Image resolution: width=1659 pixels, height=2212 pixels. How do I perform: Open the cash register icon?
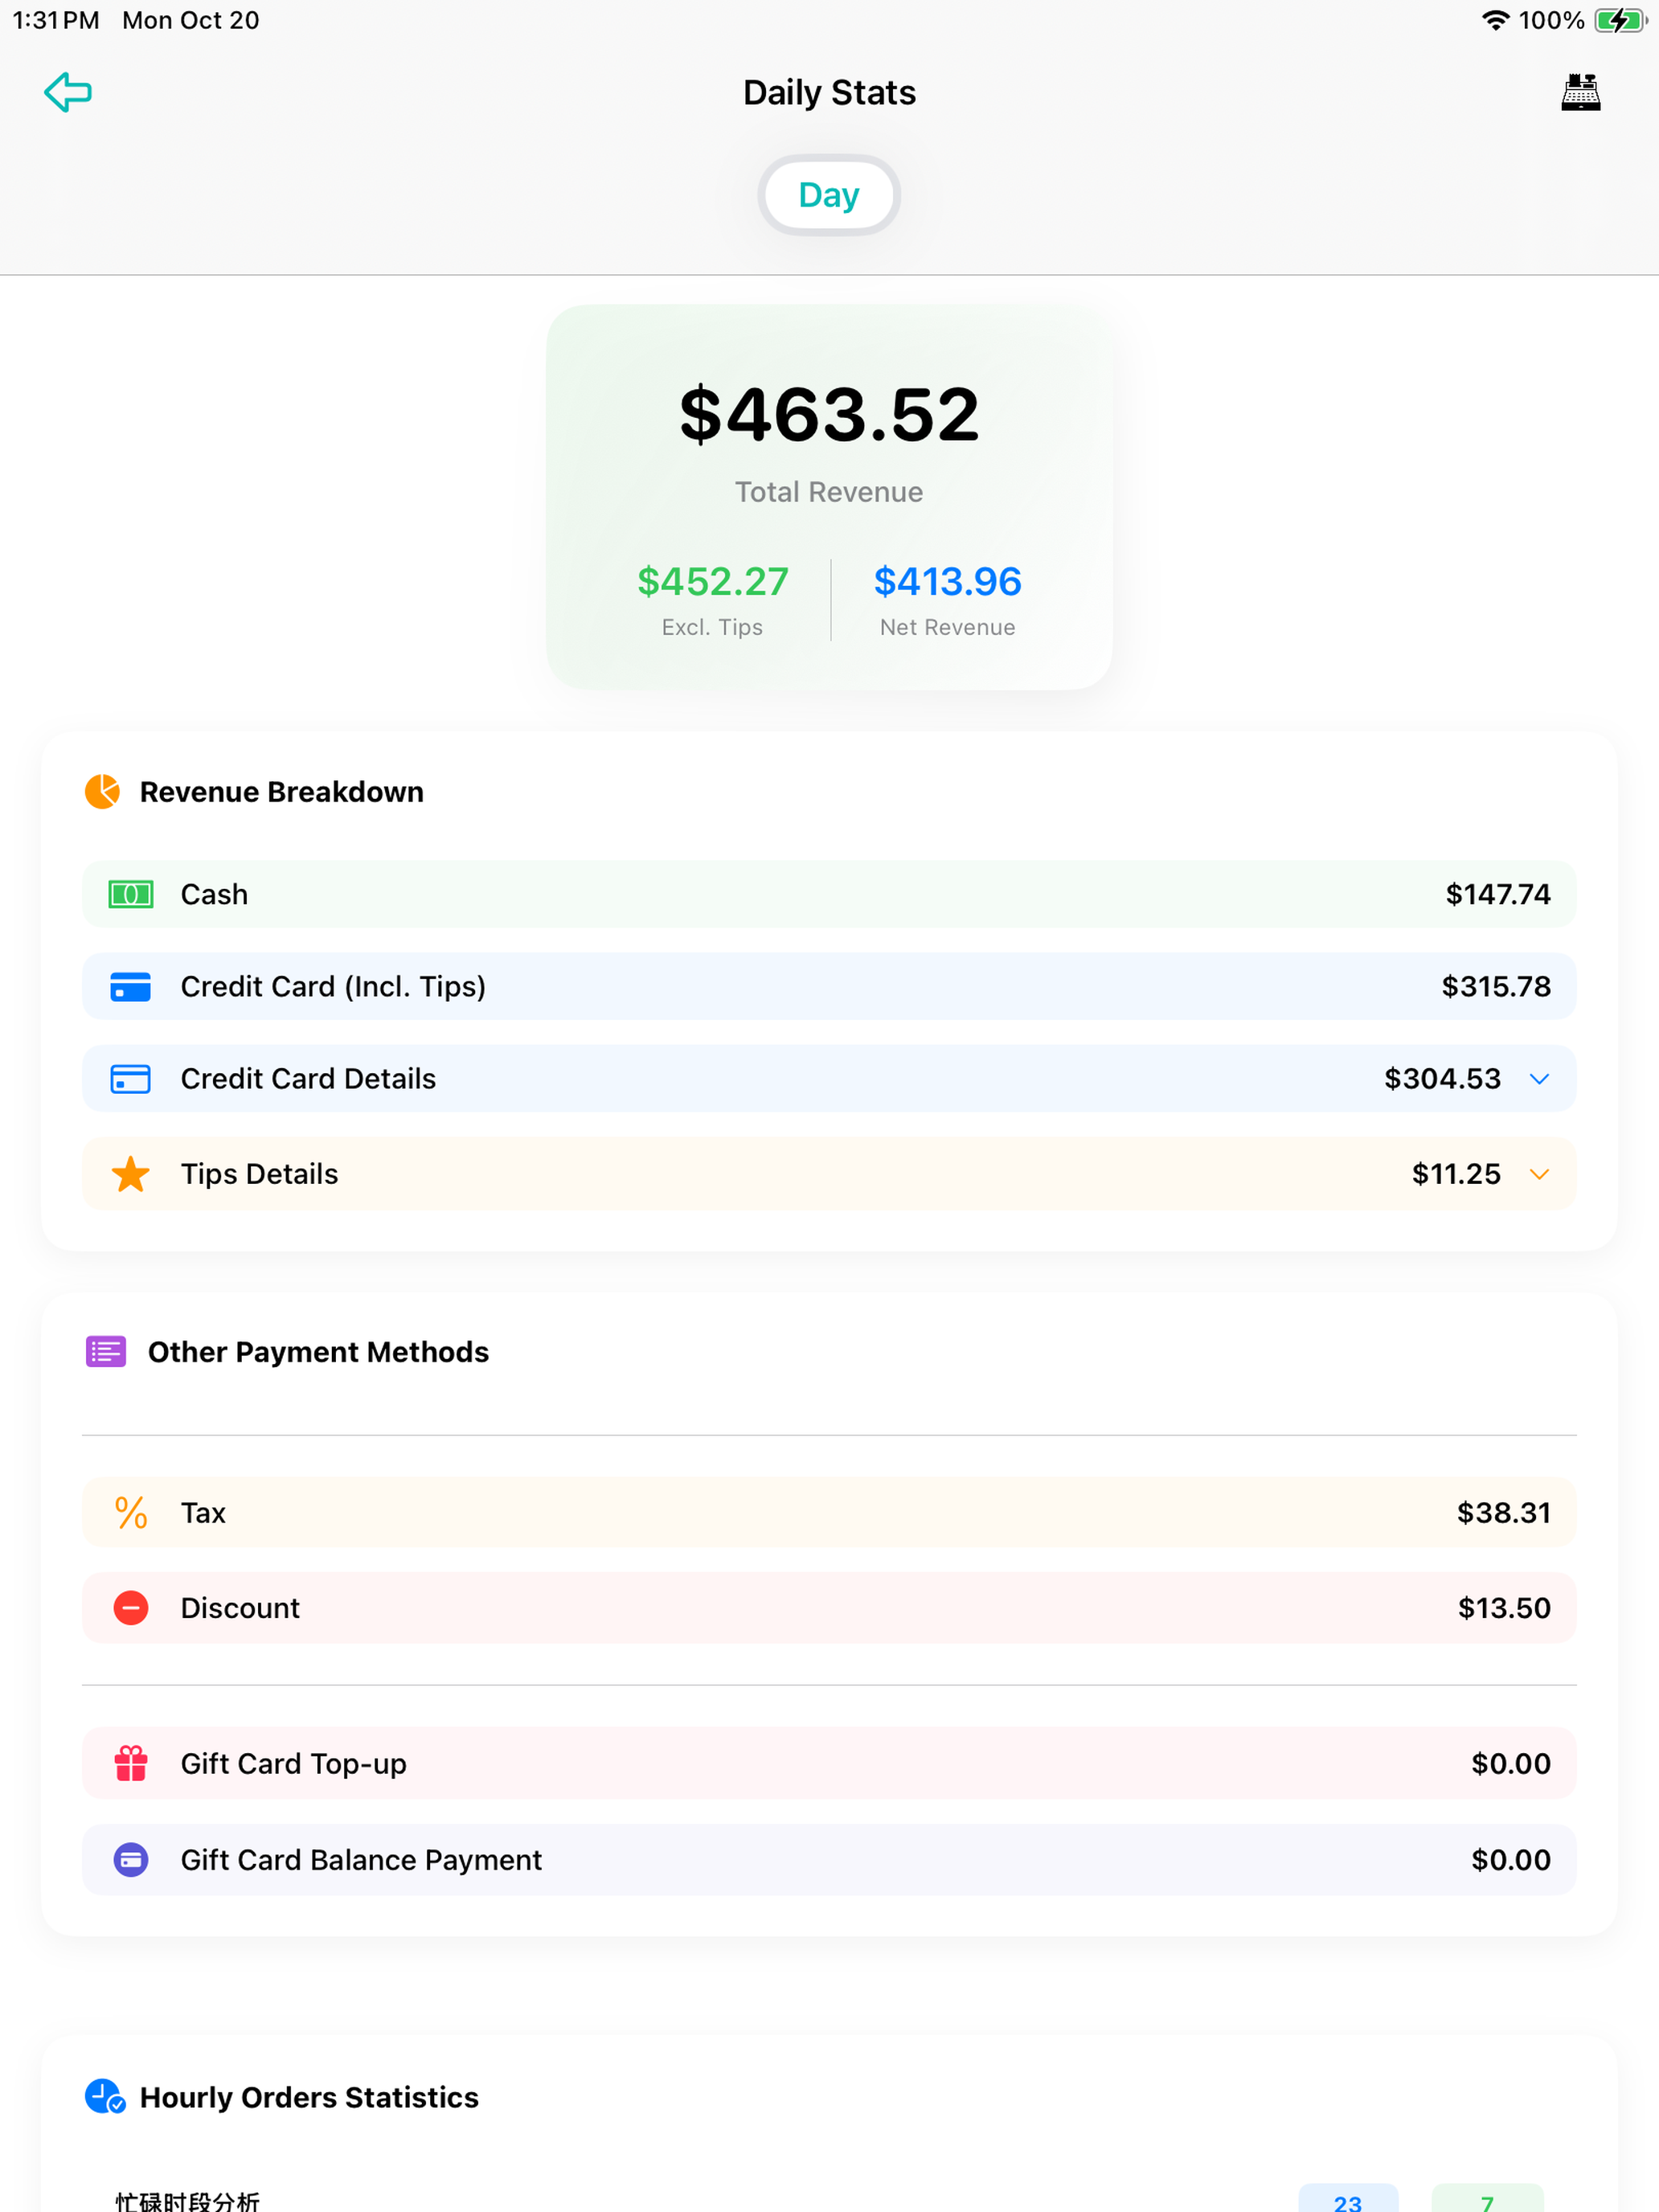click(x=1580, y=92)
